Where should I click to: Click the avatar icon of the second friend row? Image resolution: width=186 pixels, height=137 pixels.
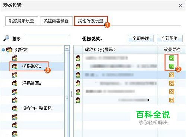(78, 67)
